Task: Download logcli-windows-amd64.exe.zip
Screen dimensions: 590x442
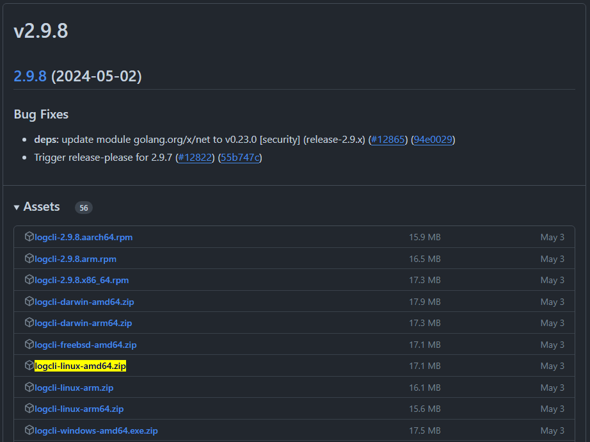Action: click(96, 431)
